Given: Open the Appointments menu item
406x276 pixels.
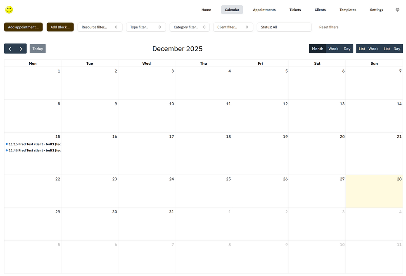Looking at the screenshot, I should (x=264, y=10).
